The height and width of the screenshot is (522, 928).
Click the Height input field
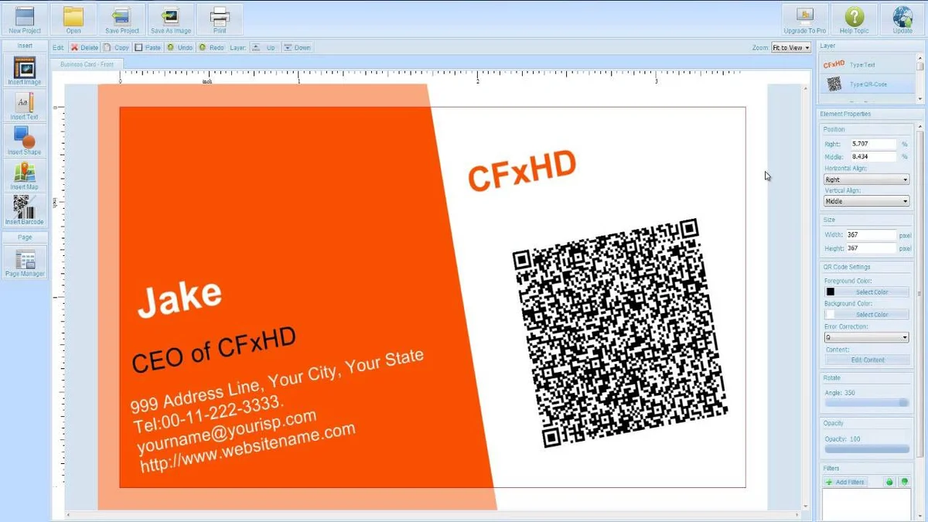point(871,248)
